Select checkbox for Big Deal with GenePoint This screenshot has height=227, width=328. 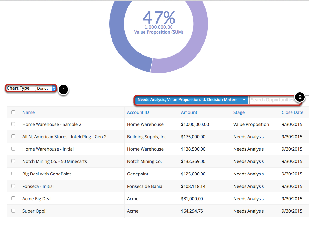coord(13,174)
